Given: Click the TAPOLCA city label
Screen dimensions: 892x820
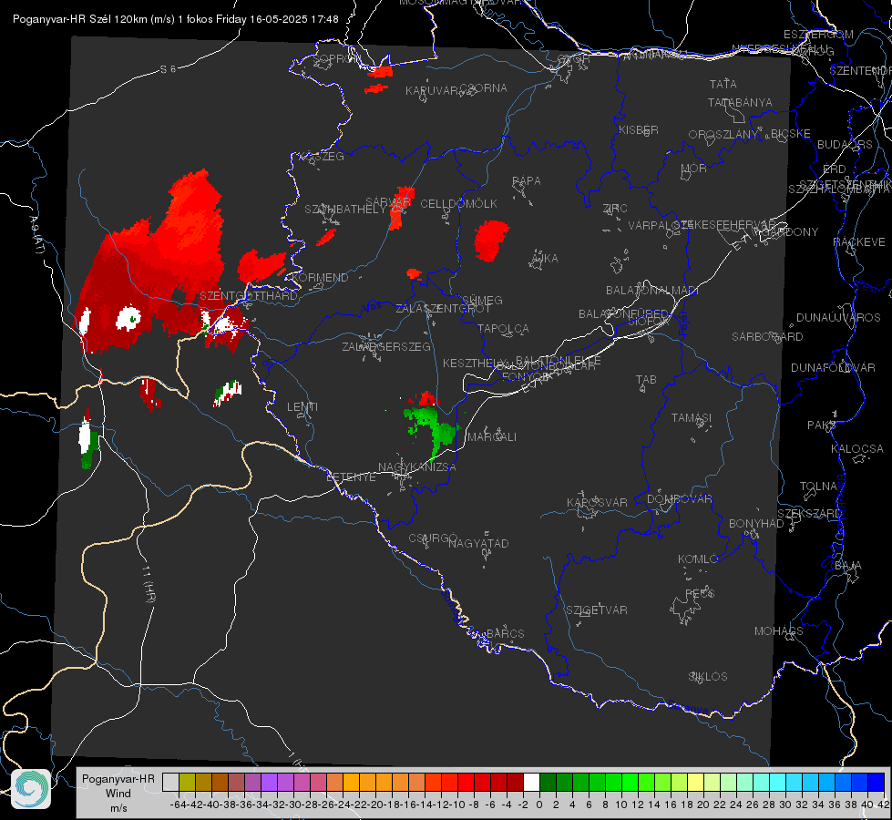Looking at the screenshot, I should tap(503, 328).
